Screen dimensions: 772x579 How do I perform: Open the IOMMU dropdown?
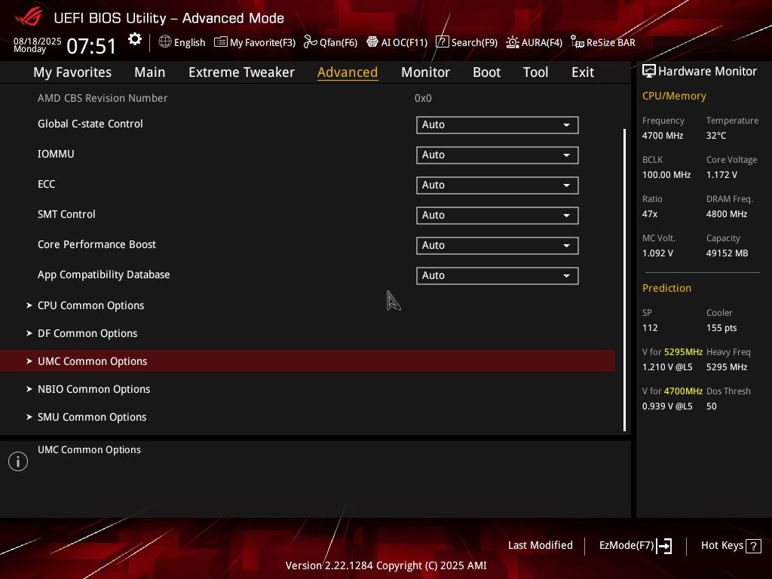click(498, 155)
